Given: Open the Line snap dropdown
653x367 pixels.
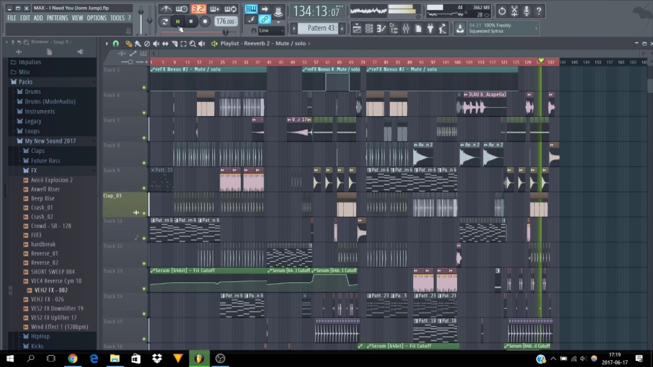Looking at the screenshot, I should (271, 31).
